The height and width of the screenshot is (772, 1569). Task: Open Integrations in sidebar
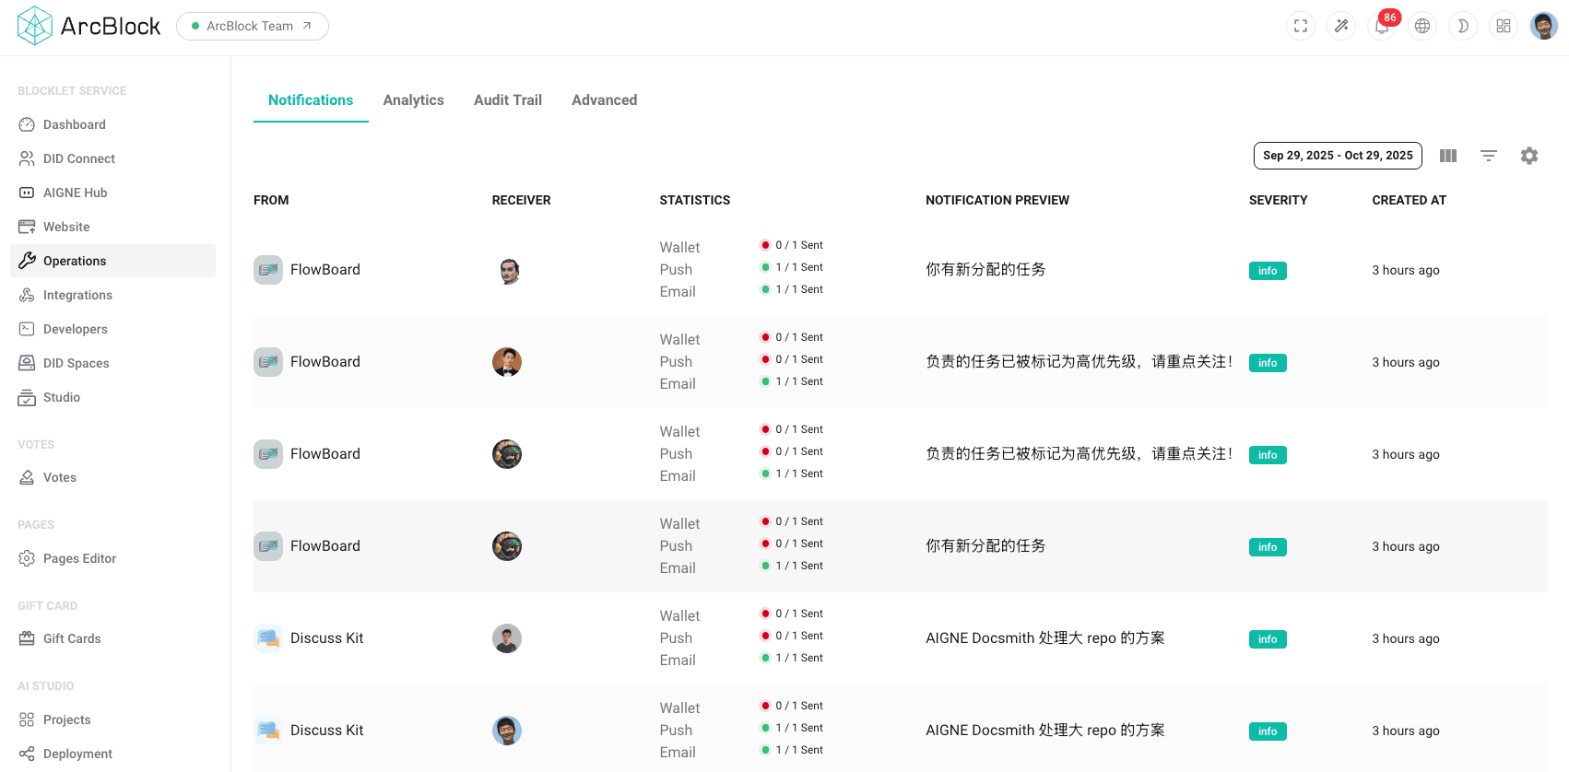click(x=112, y=295)
